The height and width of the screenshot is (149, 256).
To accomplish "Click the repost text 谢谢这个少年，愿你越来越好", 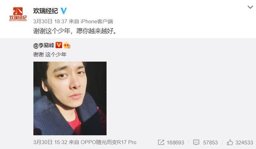I will 75,31.
